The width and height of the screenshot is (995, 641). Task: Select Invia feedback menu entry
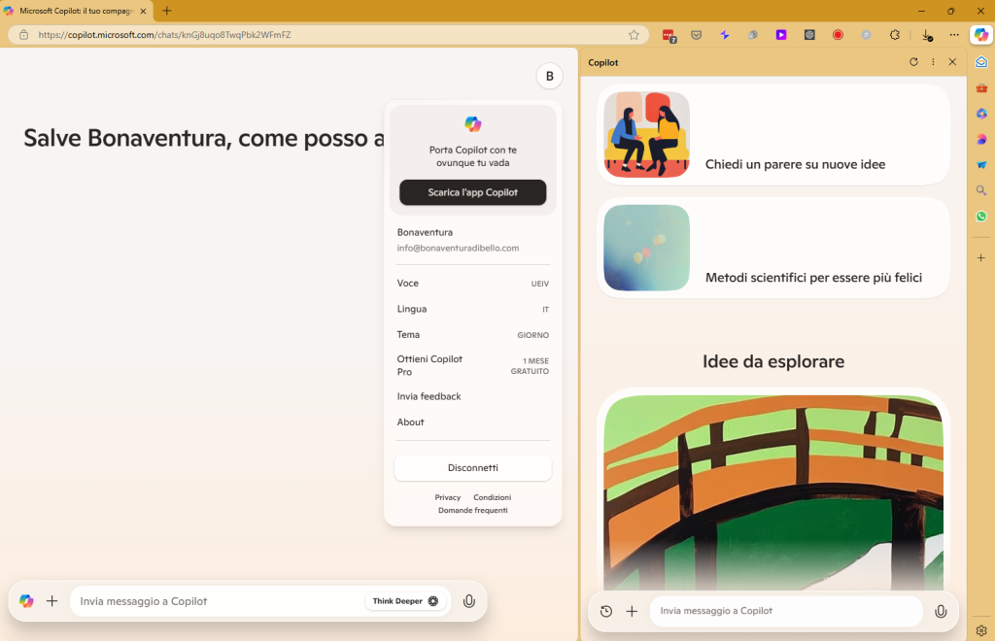429,396
